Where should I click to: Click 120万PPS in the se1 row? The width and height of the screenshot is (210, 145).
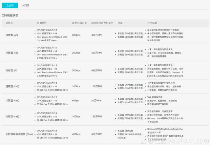tap(97, 116)
